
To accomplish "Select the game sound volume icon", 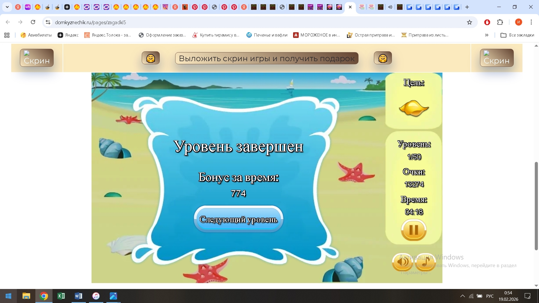I will coord(402,262).
